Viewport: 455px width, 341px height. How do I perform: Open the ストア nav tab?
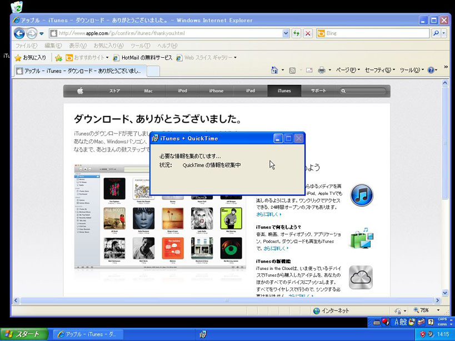[114, 91]
